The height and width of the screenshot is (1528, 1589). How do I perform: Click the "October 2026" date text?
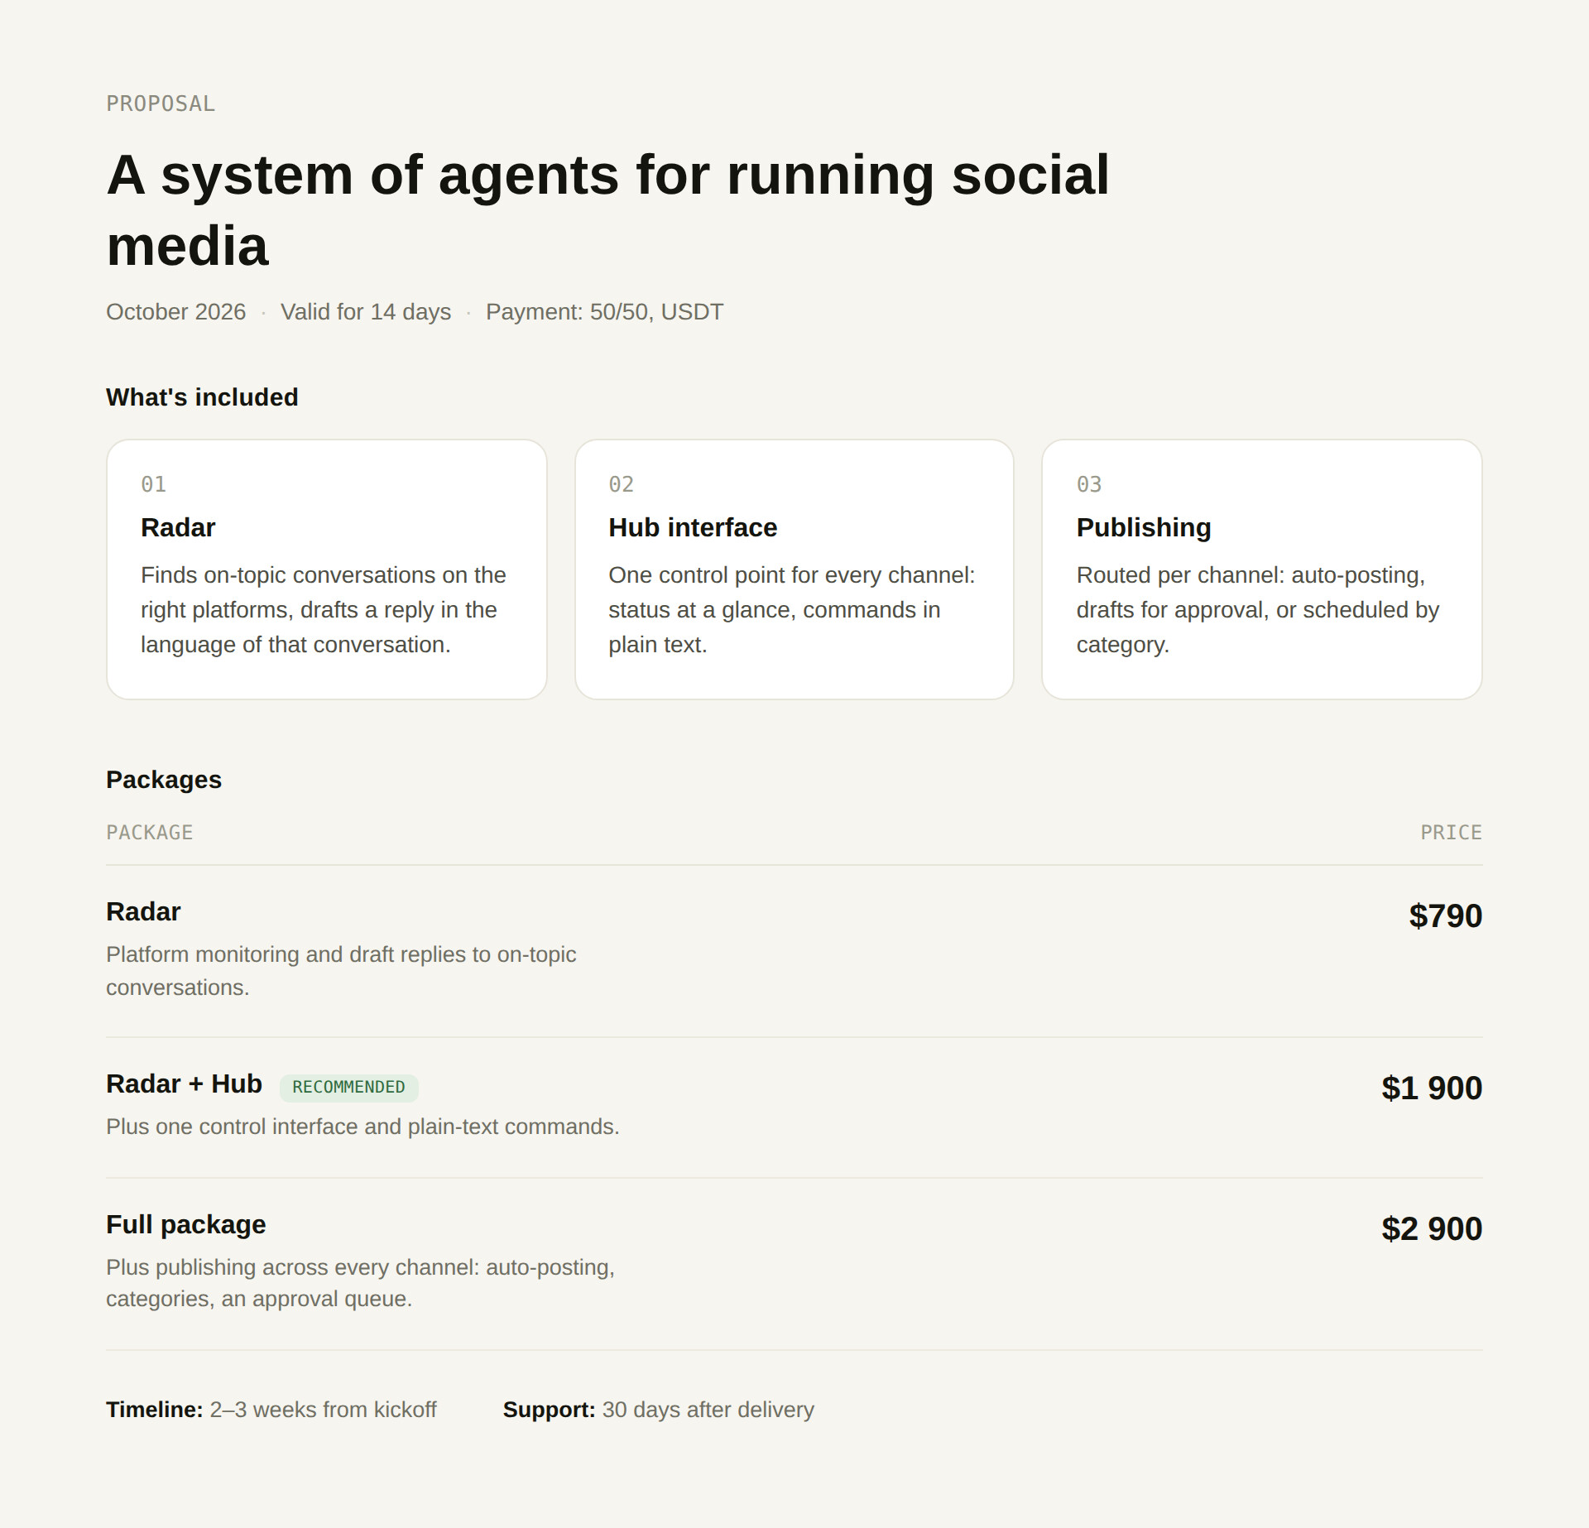(x=175, y=312)
